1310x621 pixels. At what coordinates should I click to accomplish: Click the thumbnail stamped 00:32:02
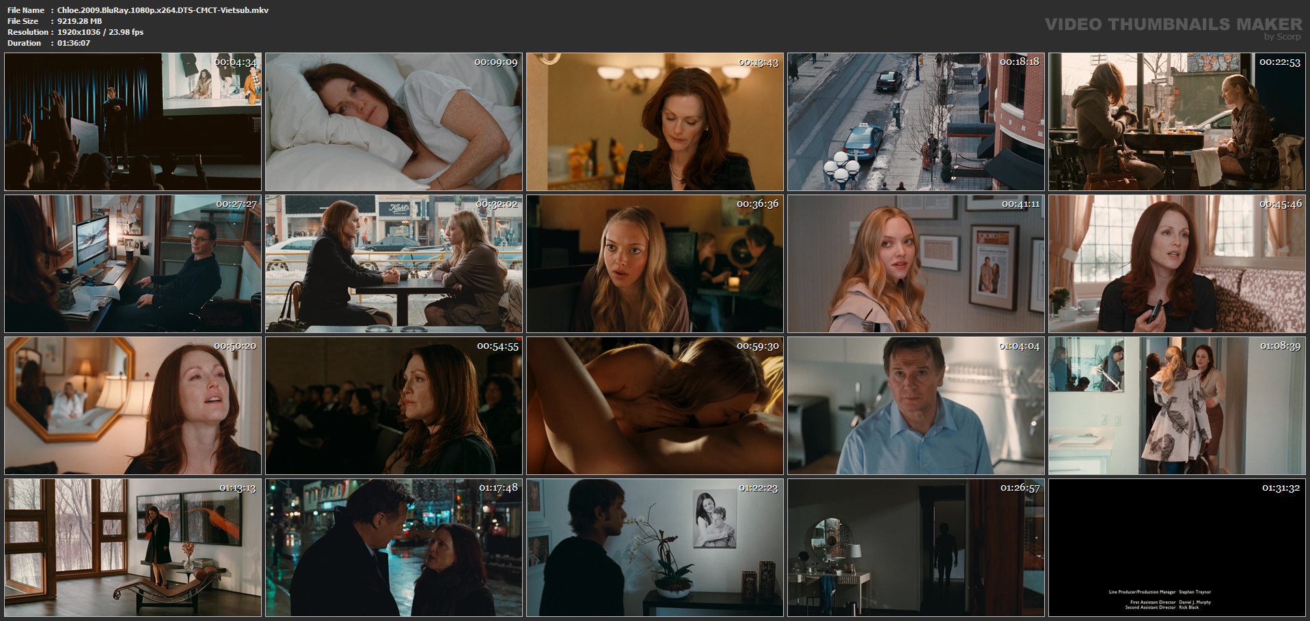point(394,264)
